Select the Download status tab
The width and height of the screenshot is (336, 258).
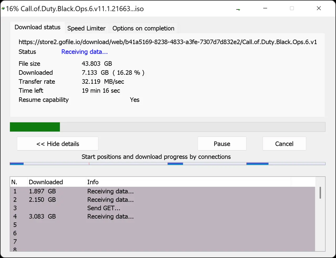38,27
